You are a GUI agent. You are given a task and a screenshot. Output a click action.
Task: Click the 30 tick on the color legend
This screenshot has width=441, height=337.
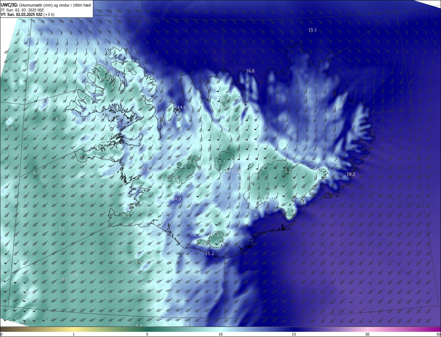[367, 334]
